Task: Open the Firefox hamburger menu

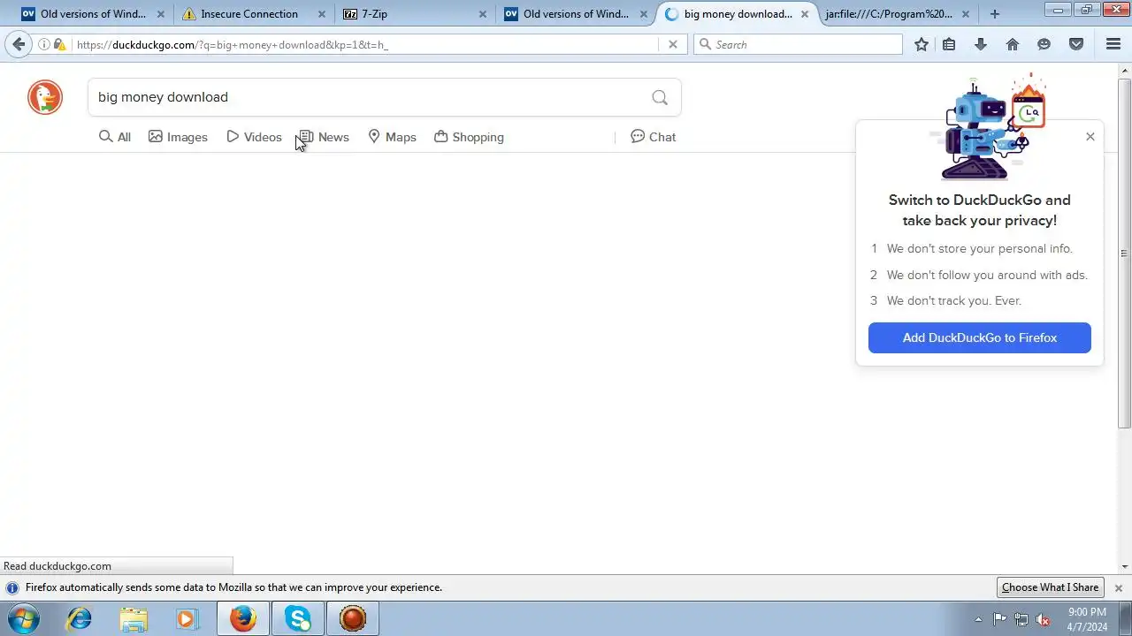Action: click(1113, 44)
